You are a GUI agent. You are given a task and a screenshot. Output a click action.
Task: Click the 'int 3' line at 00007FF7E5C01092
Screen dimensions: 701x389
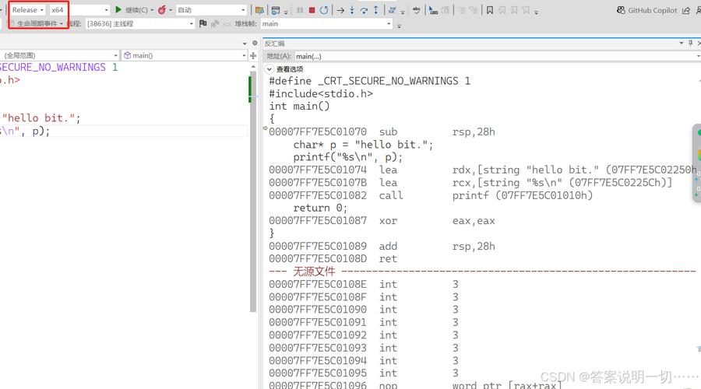364,335
